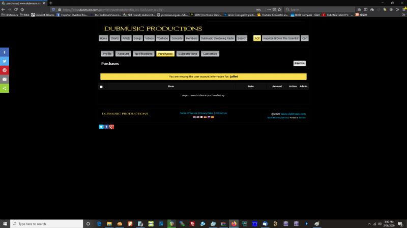Open Microsoft Edge from taskbar

99,223
